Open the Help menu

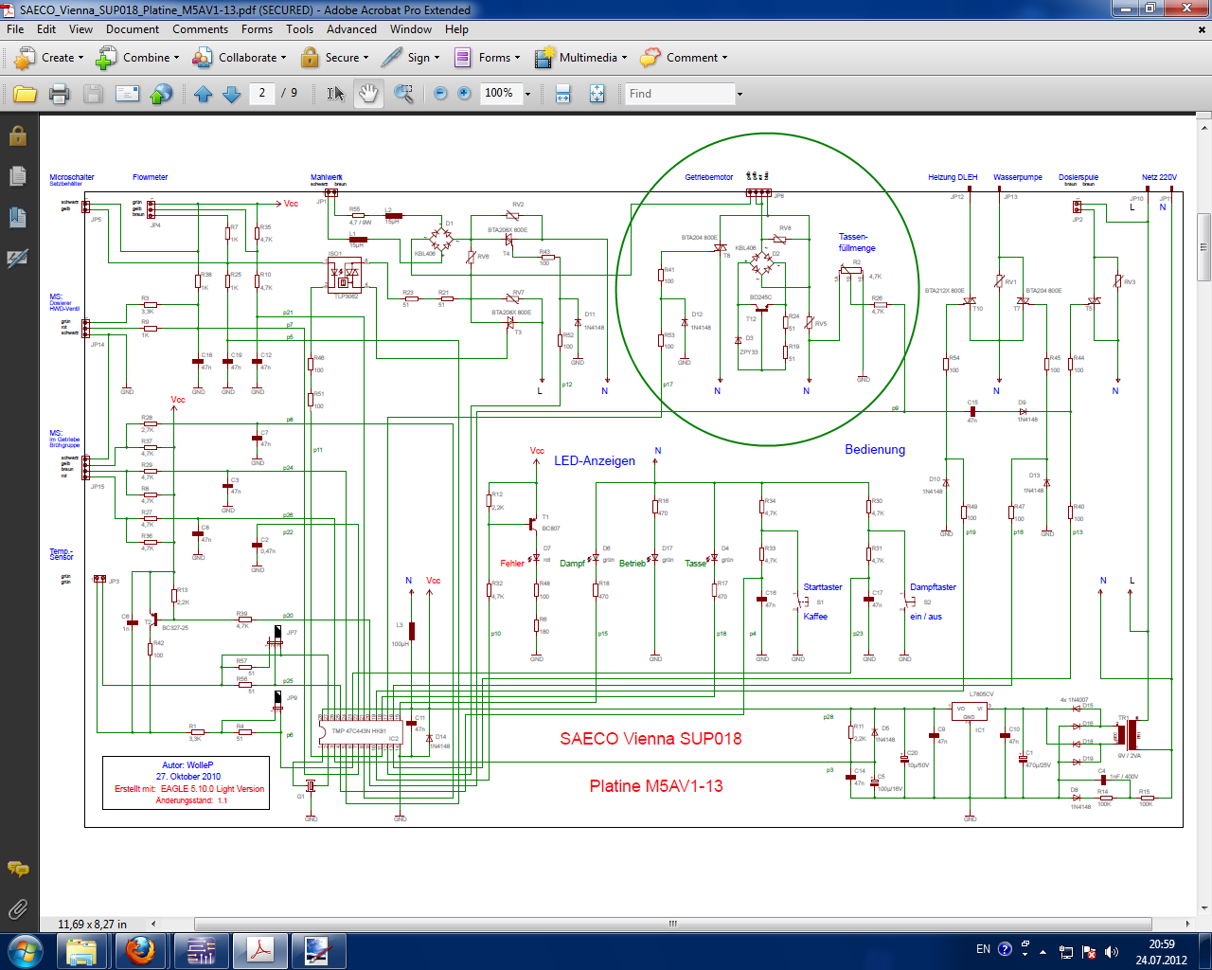pyautogui.click(x=456, y=29)
